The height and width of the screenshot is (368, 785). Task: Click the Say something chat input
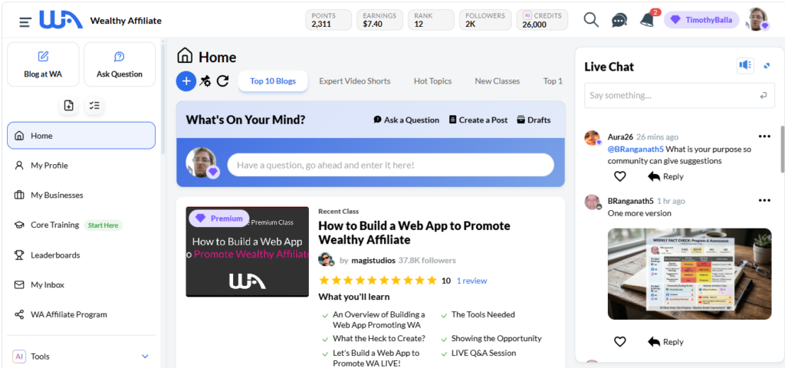pos(680,95)
